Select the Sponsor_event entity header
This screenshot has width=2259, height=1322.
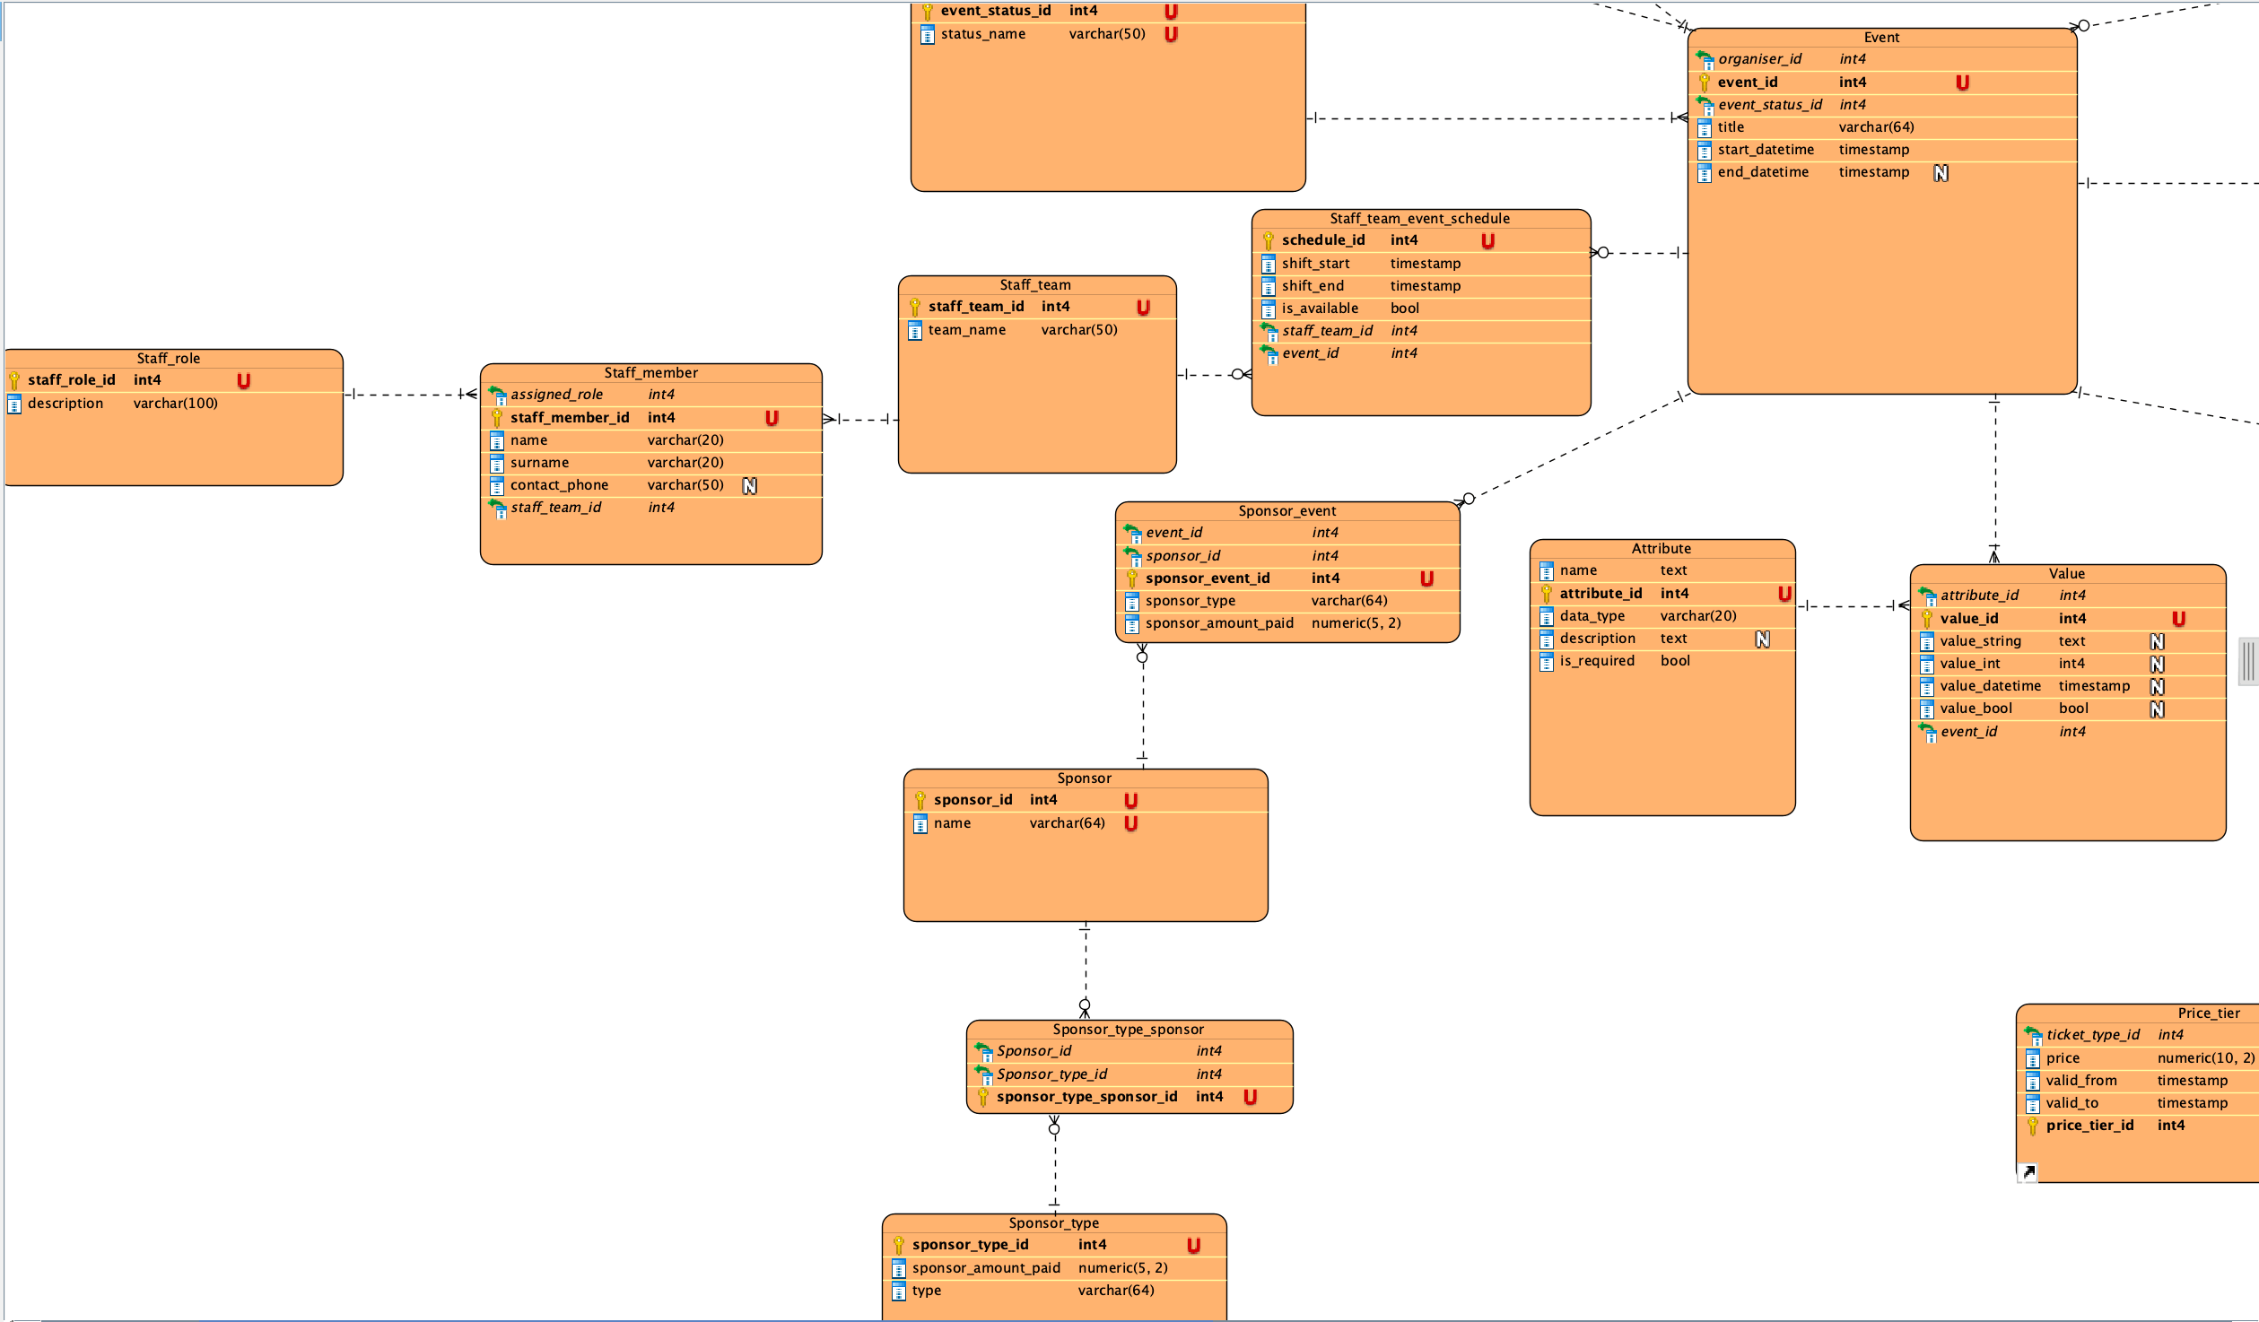click(1287, 511)
